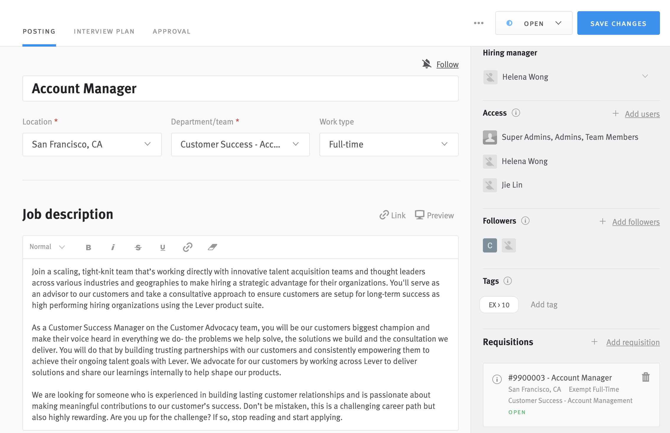
Task: Click the Access info icon
Action: point(516,113)
